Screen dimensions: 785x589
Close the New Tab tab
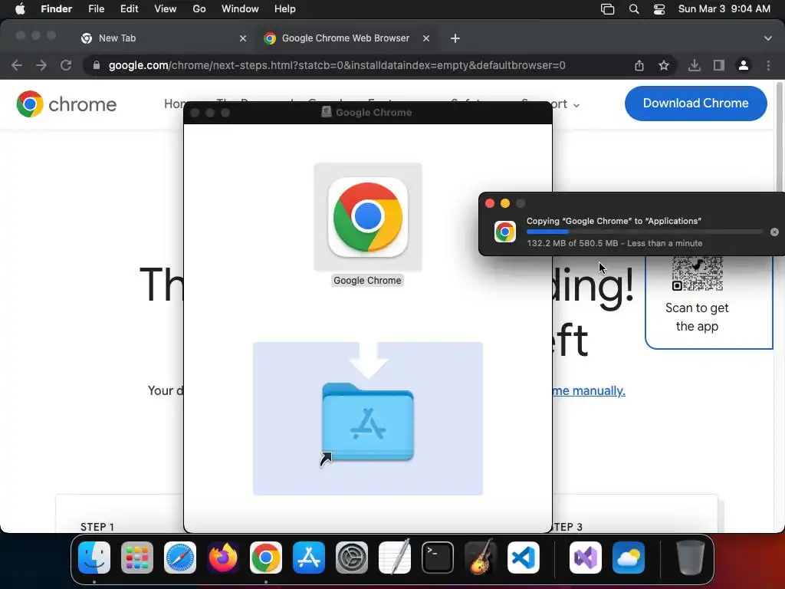(243, 38)
